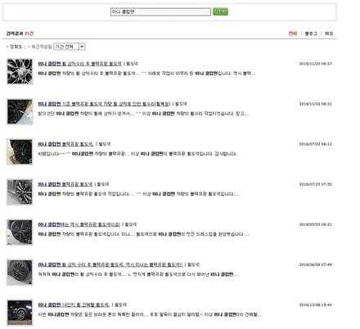Open the post titled 미니 클럽맨에는 역시 블랙유광 휠도색이죠
Viewport: 360px width, 329px height.
tap(79, 224)
